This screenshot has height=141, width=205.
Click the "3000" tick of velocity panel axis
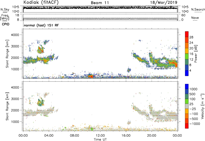pyautogui.click(x=15, y=99)
